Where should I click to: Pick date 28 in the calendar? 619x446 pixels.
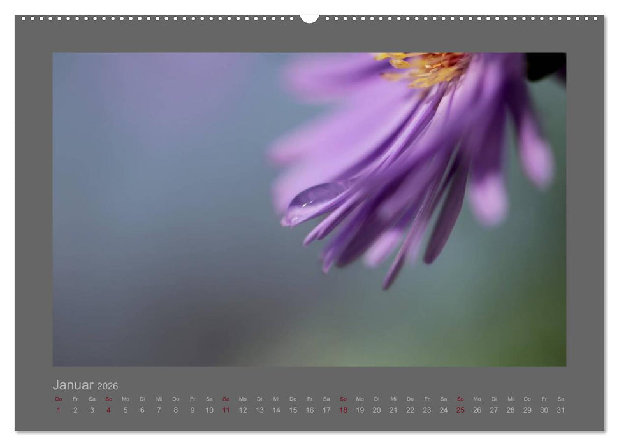pyautogui.click(x=511, y=410)
